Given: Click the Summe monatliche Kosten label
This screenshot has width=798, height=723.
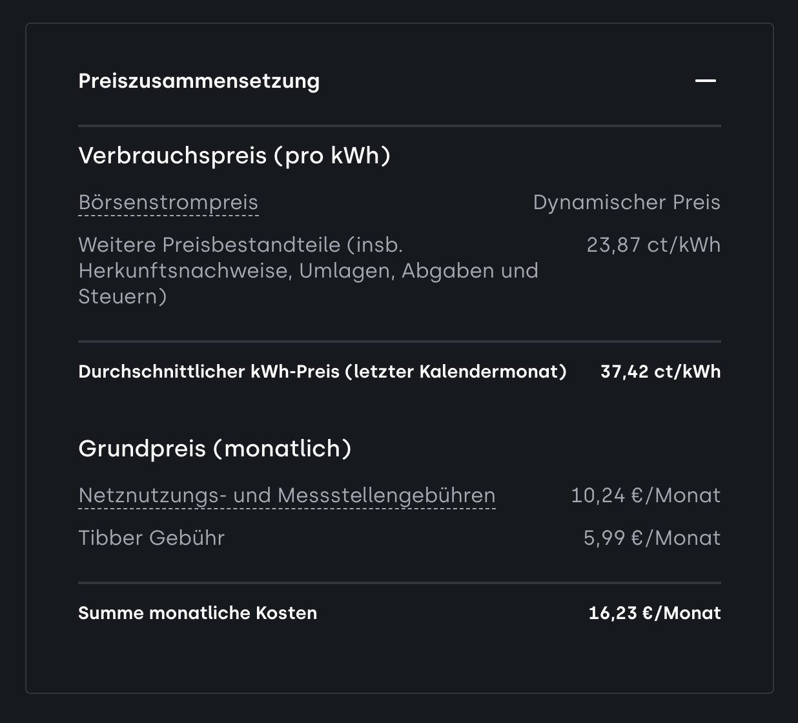Looking at the screenshot, I should coord(198,613).
